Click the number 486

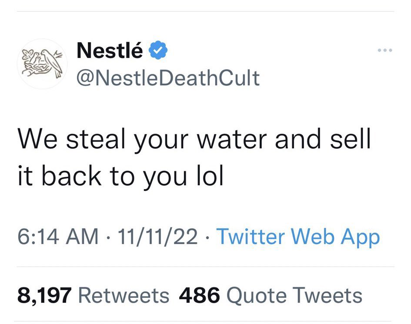200,296
